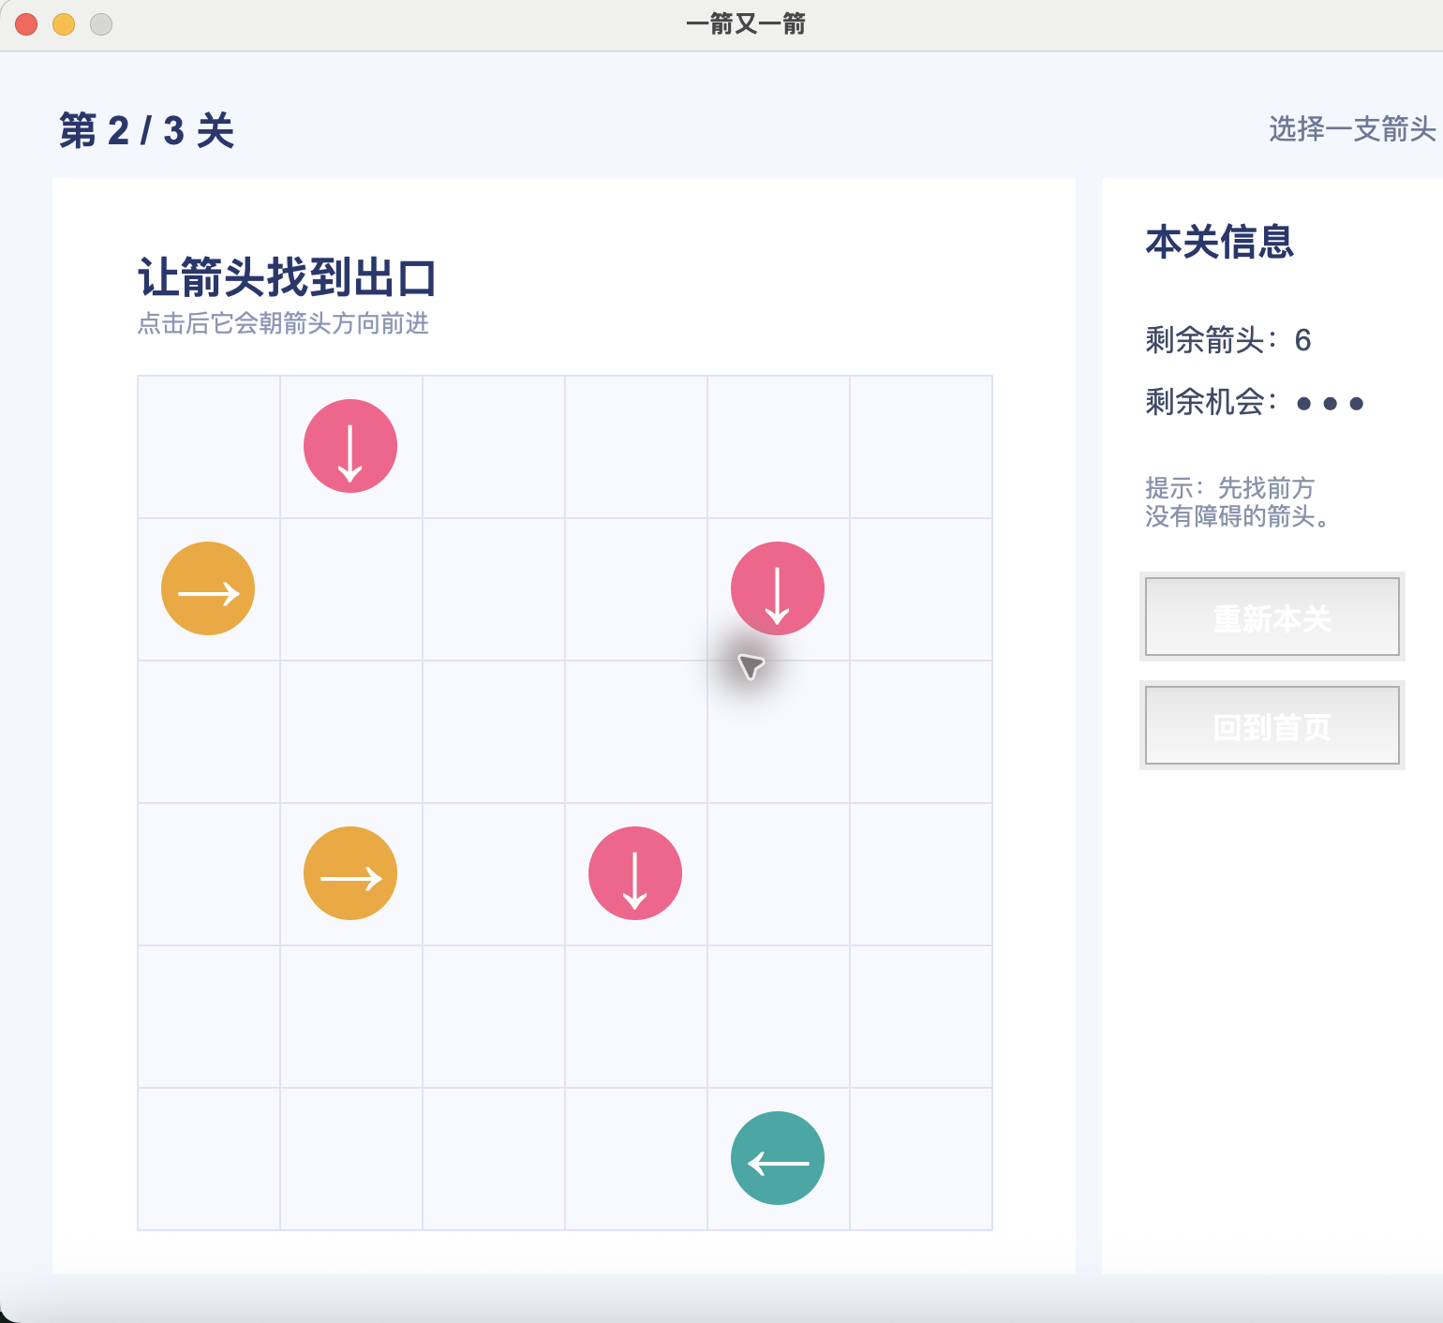1443x1323 pixels.
Task: Click the 回到首页 return home button
Action: point(1272,725)
